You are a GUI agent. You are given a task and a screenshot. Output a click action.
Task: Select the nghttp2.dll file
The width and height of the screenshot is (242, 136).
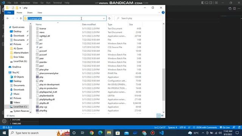[45, 36]
